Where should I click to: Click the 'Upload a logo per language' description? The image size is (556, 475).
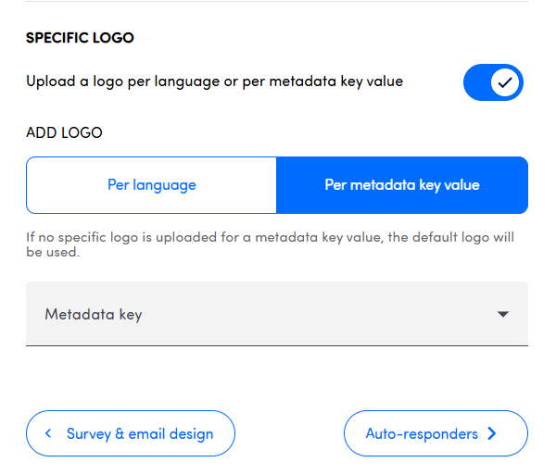pos(215,81)
